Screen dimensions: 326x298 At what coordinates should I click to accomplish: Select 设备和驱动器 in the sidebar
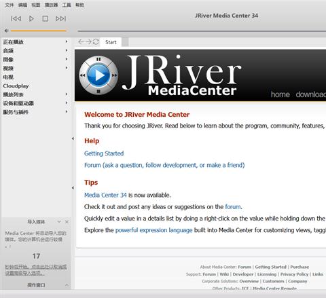click(x=18, y=103)
